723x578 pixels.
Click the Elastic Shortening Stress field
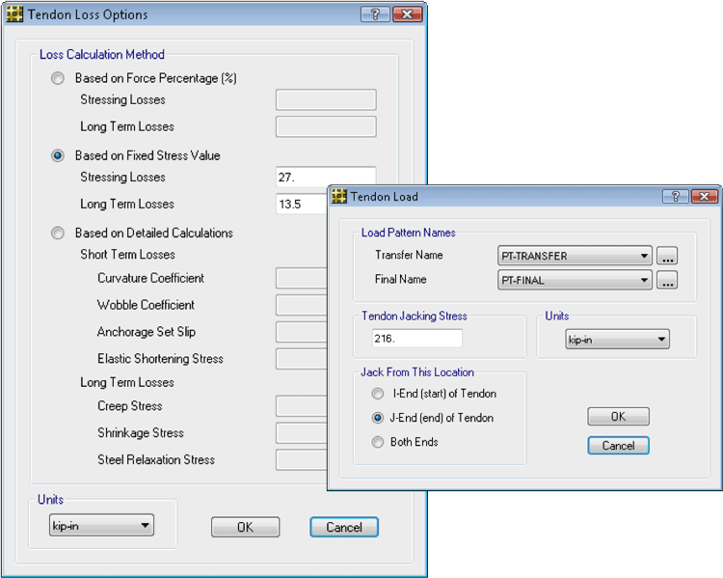(x=302, y=359)
